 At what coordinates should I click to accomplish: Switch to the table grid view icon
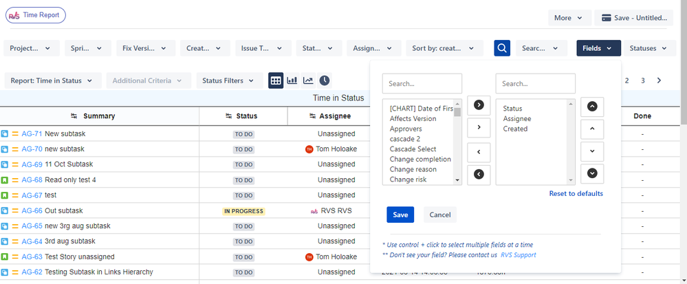pyautogui.click(x=276, y=80)
